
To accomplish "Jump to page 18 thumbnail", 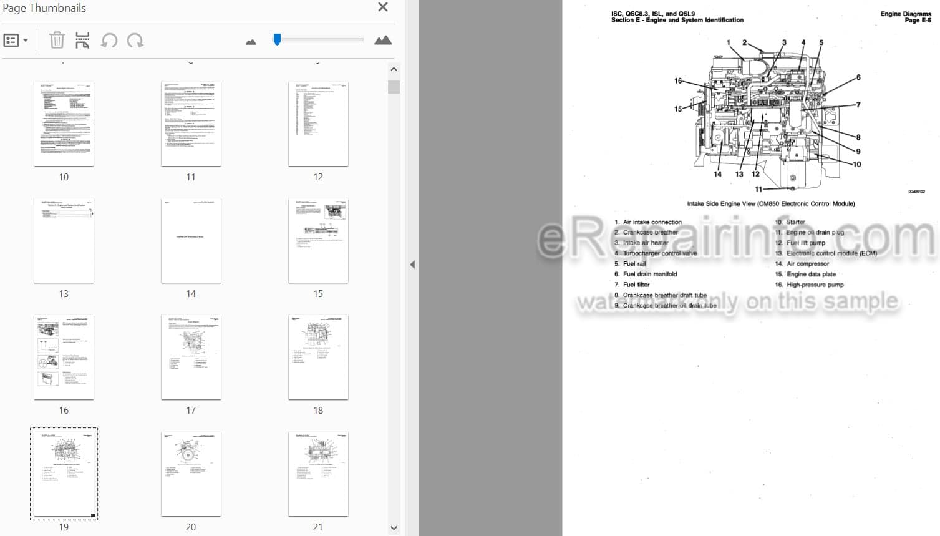I will click(x=318, y=358).
